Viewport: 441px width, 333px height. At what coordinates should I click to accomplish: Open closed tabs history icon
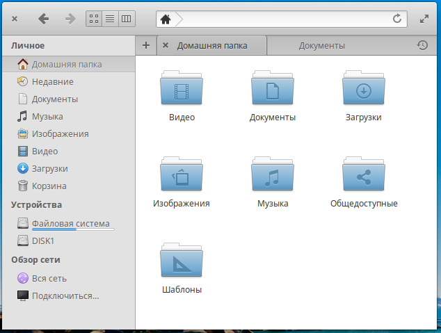tap(422, 45)
